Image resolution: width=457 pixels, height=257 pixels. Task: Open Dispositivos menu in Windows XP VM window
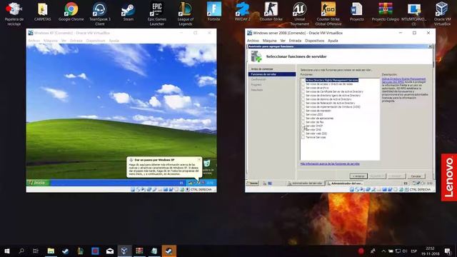pyautogui.click(x=96, y=41)
